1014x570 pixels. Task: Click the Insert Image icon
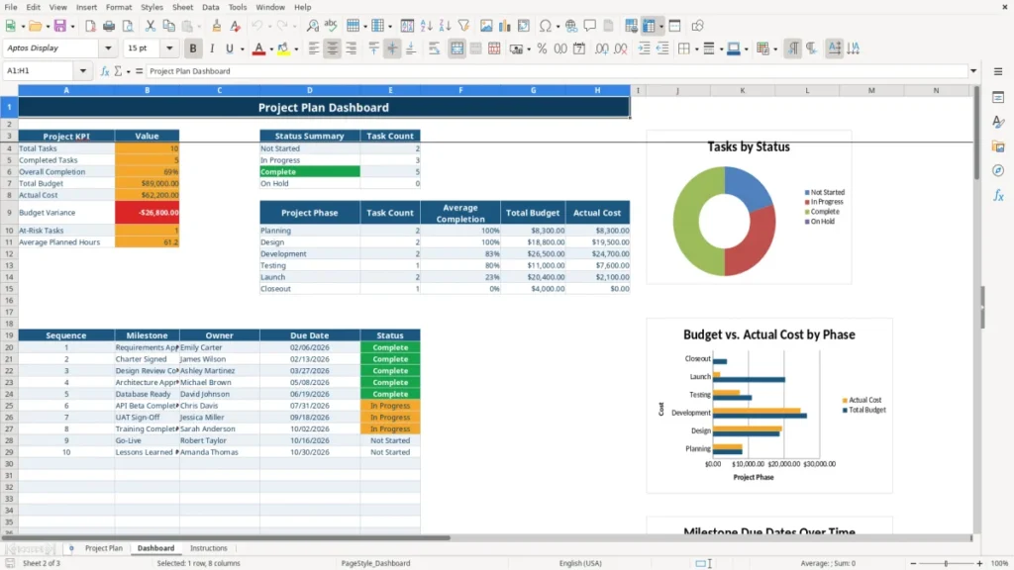[x=486, y=26]
